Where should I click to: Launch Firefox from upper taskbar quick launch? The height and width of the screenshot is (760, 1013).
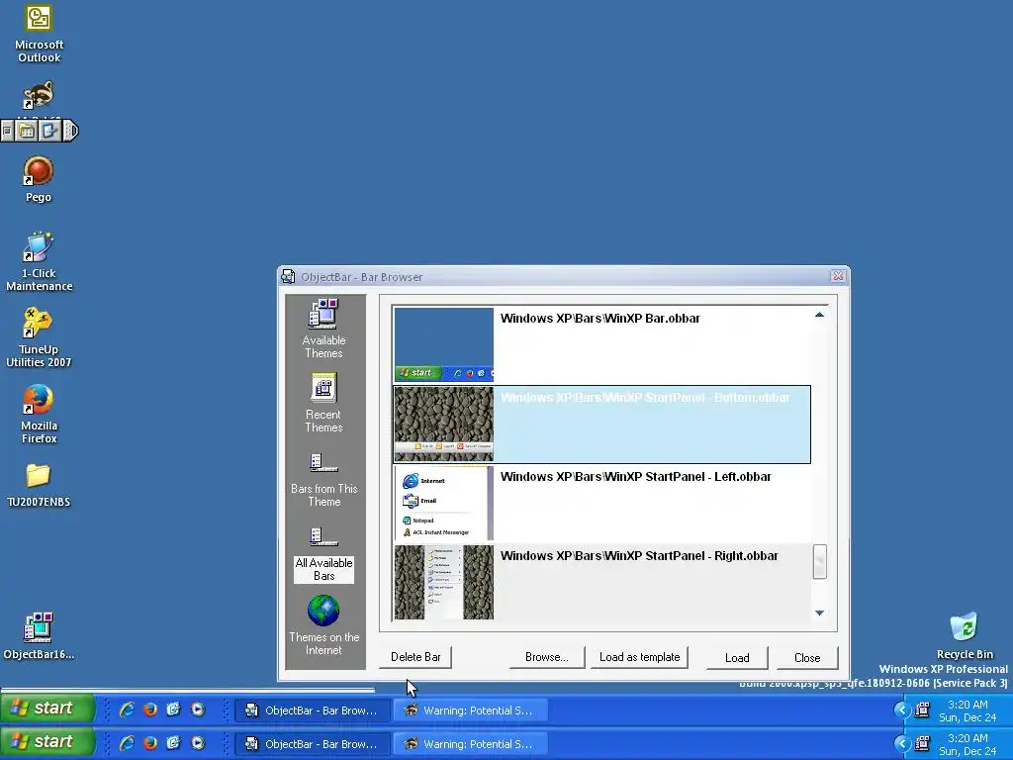(150, 710)
